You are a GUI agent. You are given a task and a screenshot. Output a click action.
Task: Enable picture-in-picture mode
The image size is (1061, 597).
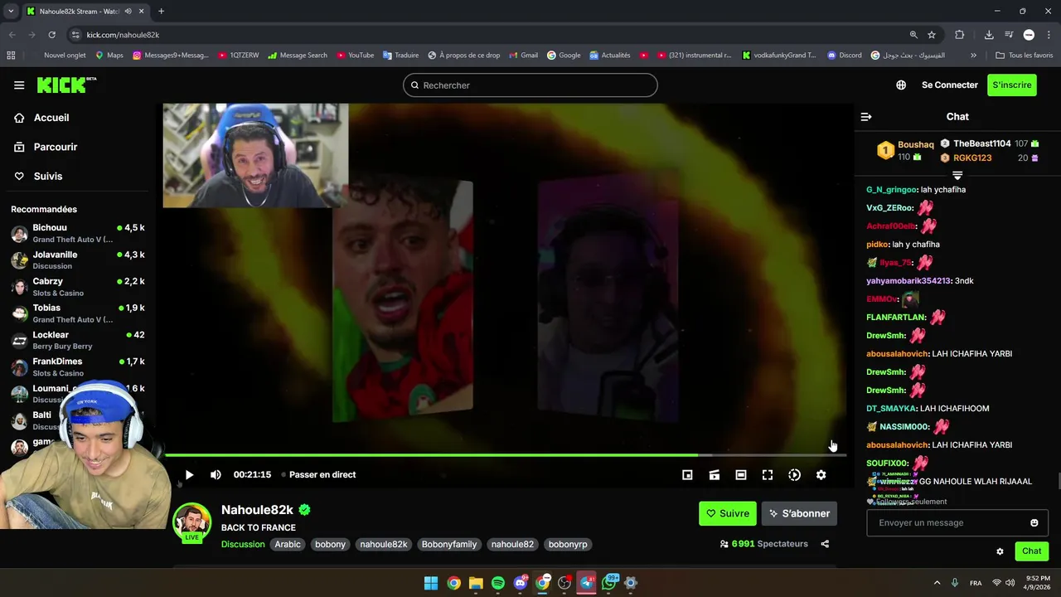[687, 475]
